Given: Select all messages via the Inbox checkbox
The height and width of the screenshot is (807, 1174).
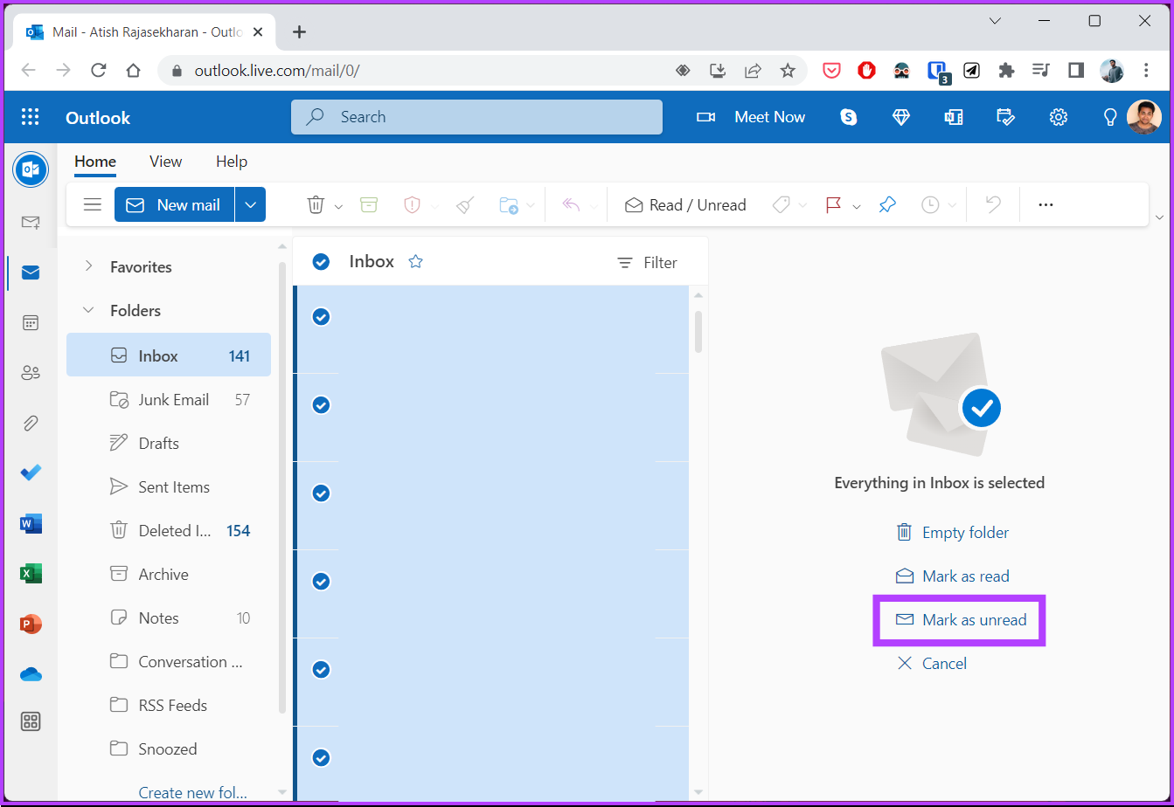Looking at the screenshot, I should pyautogui.click(x=321, y=261).
